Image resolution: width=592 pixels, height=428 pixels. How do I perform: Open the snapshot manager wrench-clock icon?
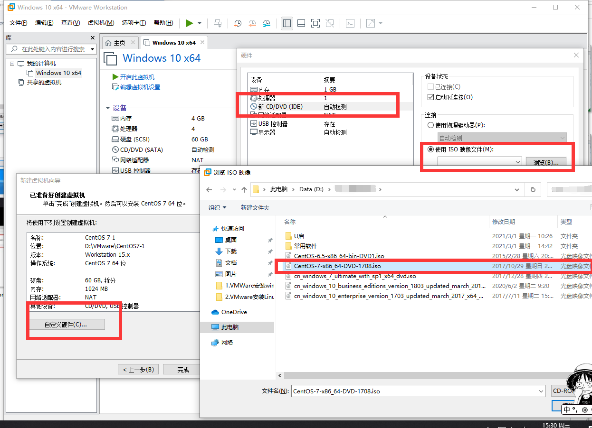pyautogui.click(x=267, y=23)
